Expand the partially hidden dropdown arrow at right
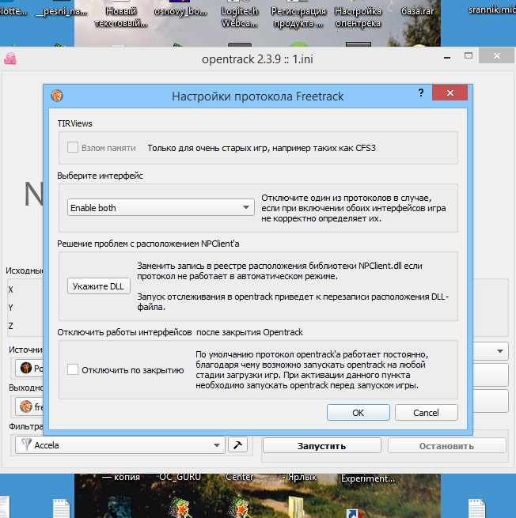The height and width of the screenshot is (518, 516). click(499, 351)
